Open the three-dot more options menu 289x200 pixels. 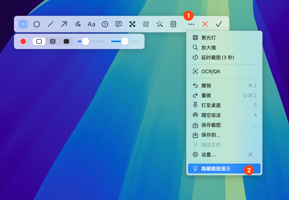click(x=192, y=24)
